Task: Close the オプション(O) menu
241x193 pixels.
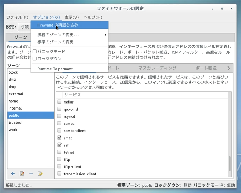Action: pyautogui.click(x=46, y=17)
